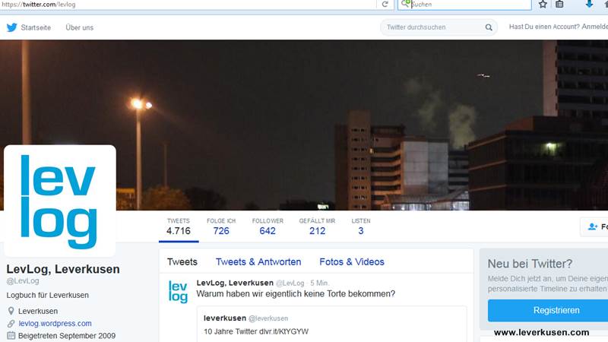The height and width of the screenshot is (342, 608).
Task: Click tweet text about Torte
Action: point(296,293)
